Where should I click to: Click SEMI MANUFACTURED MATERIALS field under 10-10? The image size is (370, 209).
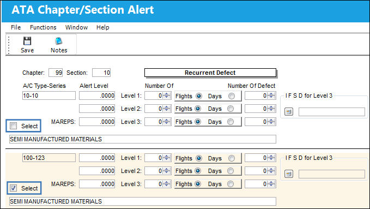(143, 139)
